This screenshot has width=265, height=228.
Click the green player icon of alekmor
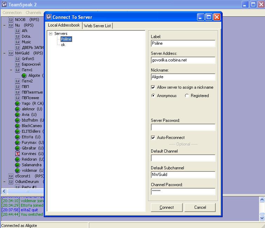tap(18, 109)
